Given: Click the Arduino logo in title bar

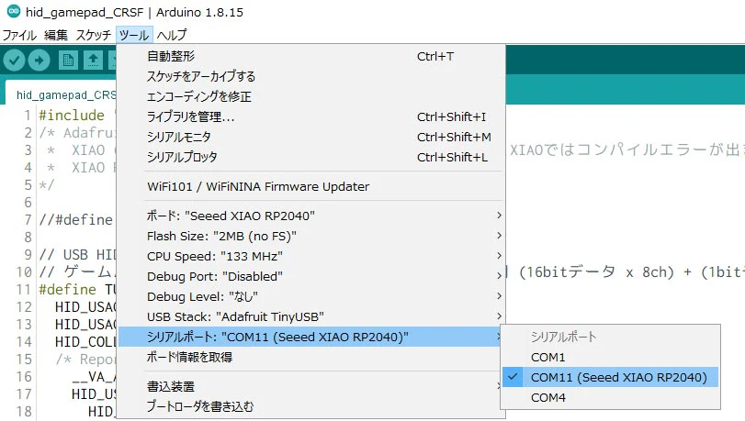Looking at the screenshot, I should 14,11.
